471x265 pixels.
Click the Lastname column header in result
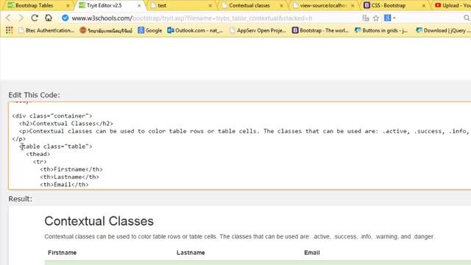(191, 252)
